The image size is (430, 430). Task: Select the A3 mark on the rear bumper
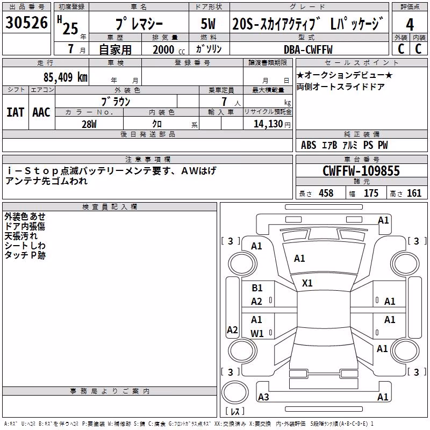pos(263,397)
